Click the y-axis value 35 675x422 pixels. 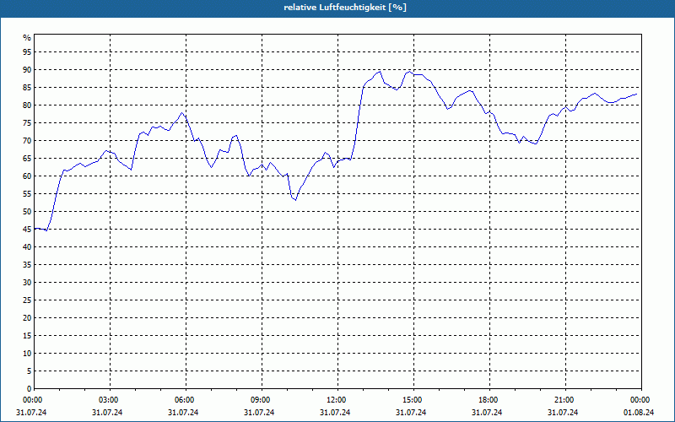pyautogui.click(x=27, y=265)
